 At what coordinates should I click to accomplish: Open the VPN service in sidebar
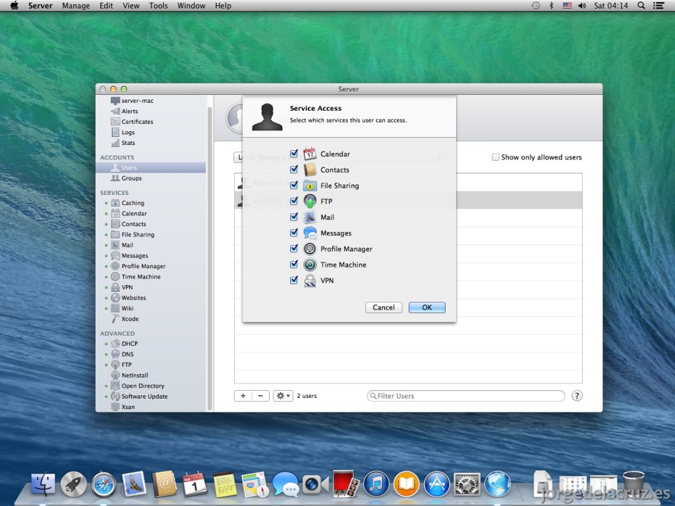pos(122,287)
